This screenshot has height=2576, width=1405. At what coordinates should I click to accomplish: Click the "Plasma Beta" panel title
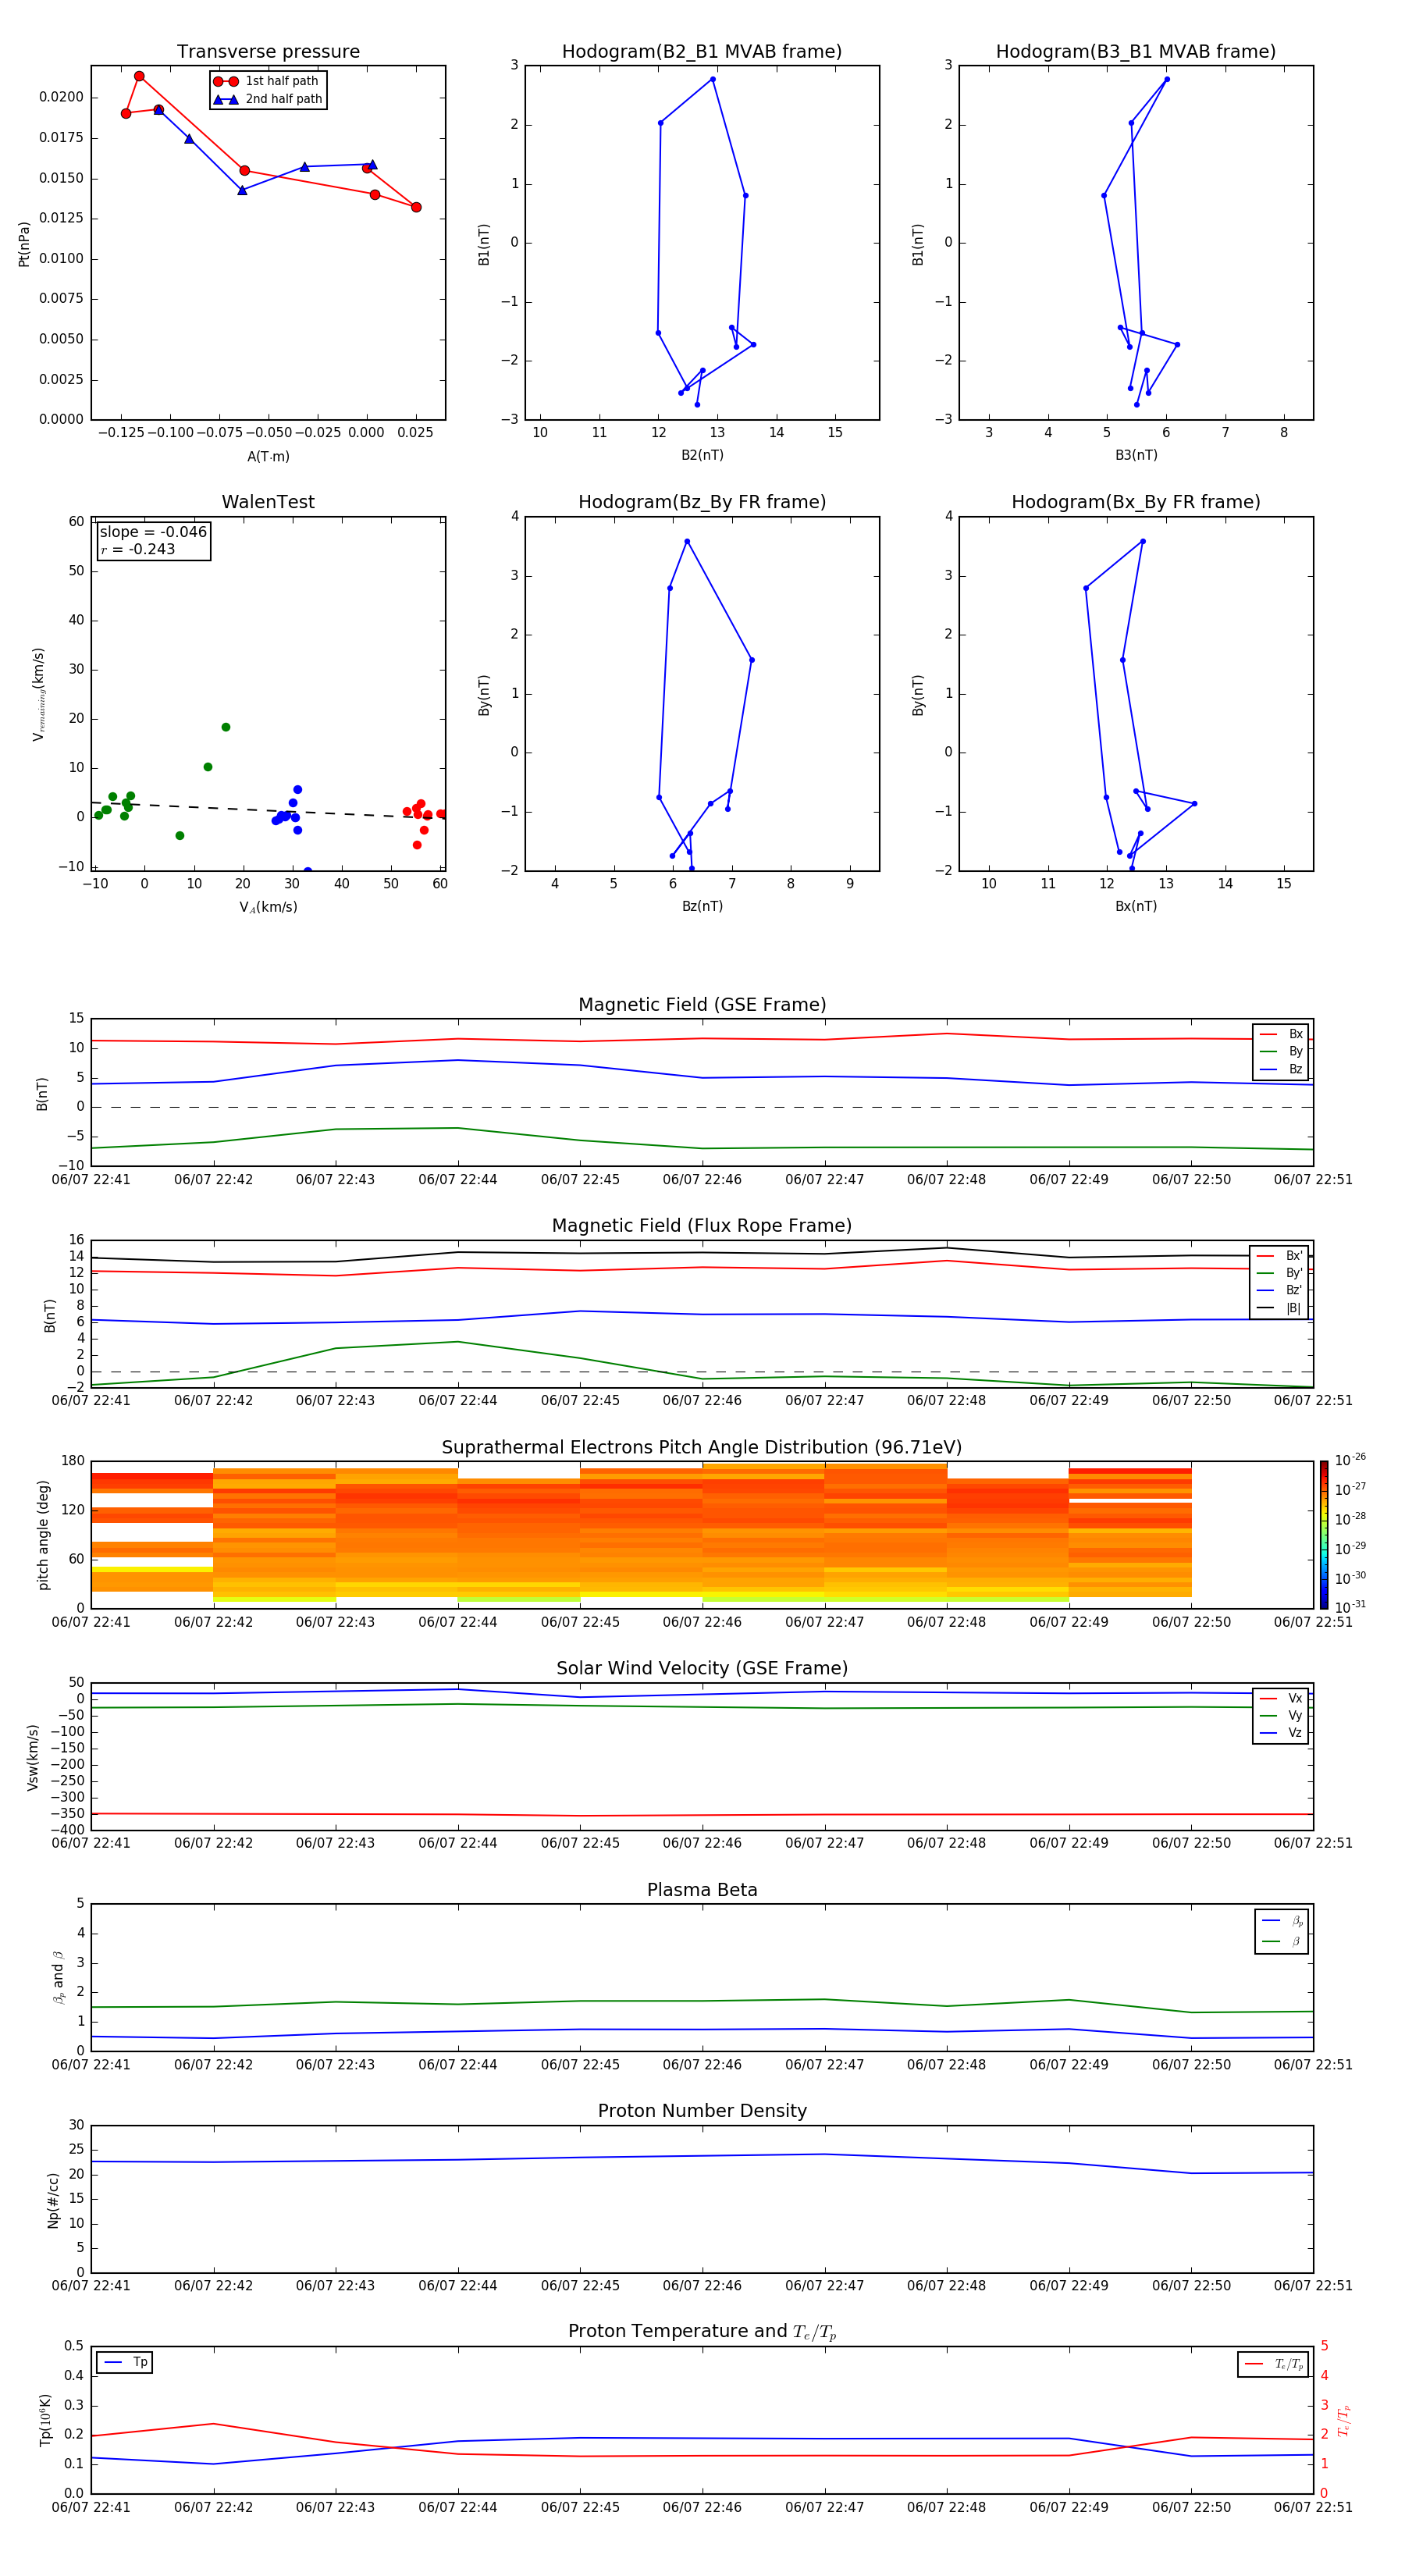point(702,1890)
